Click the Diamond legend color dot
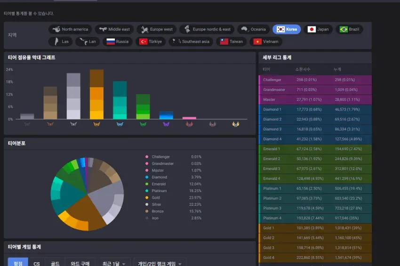This screenshot has width=400, height=266. point(147,177)
